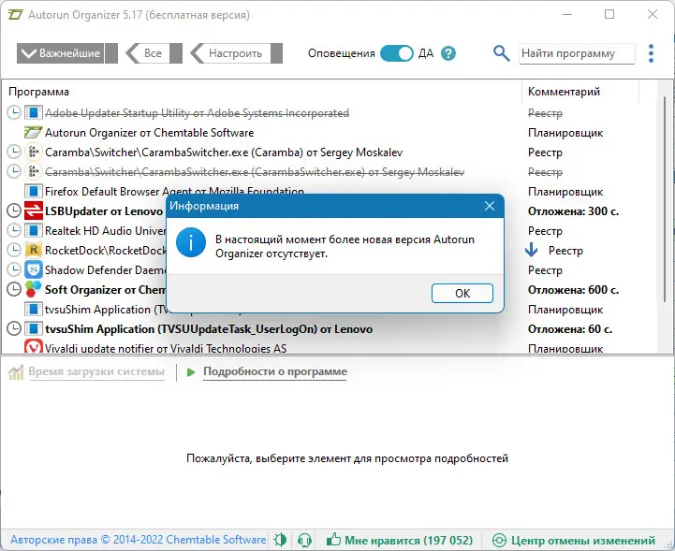Click the red LSBUpdater icon

coord(33,211)
